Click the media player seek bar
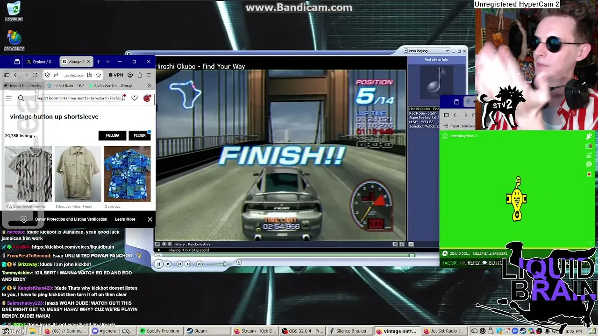598x336 pixels. [284, 255]
